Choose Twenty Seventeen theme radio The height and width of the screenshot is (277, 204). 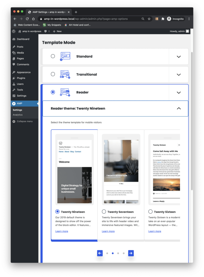click(x=104, y=212)
